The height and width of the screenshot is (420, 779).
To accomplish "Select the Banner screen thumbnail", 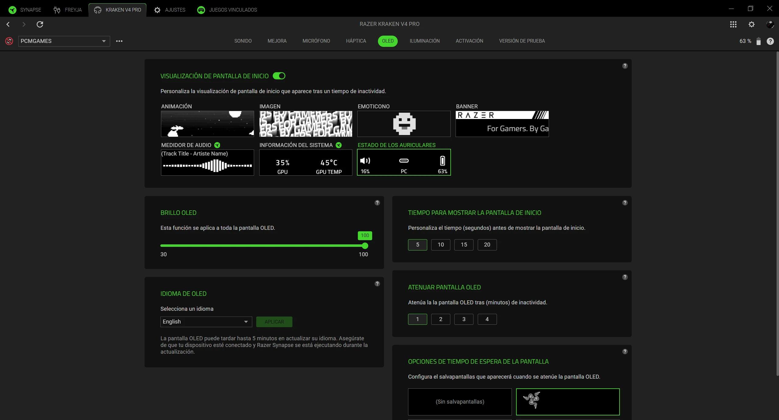I will (x=502, y=124).
